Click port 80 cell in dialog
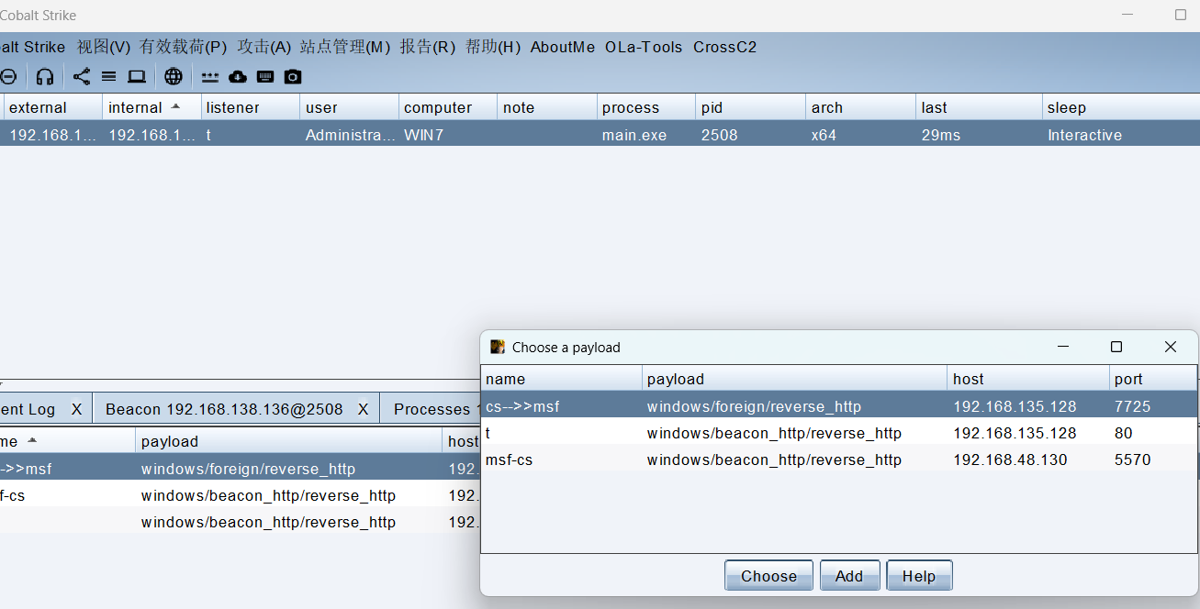1200x609 pixels. click(1123, 432)
